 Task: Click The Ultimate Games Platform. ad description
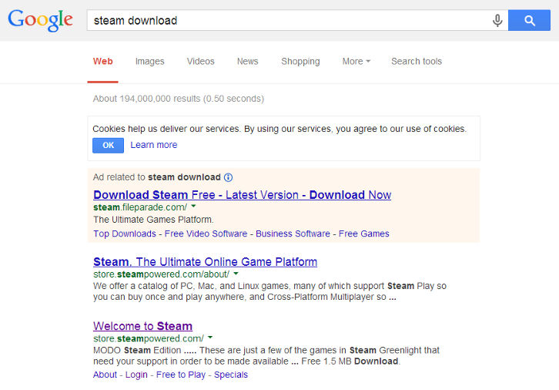pos(153,220)
